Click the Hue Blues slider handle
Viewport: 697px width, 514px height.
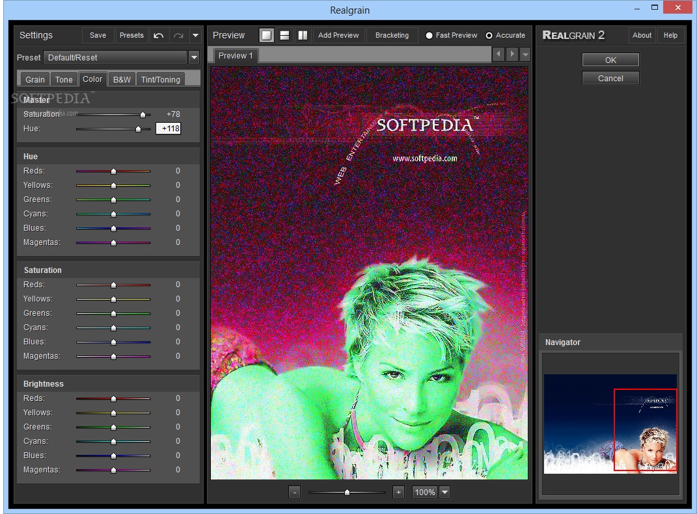[113, 228]
